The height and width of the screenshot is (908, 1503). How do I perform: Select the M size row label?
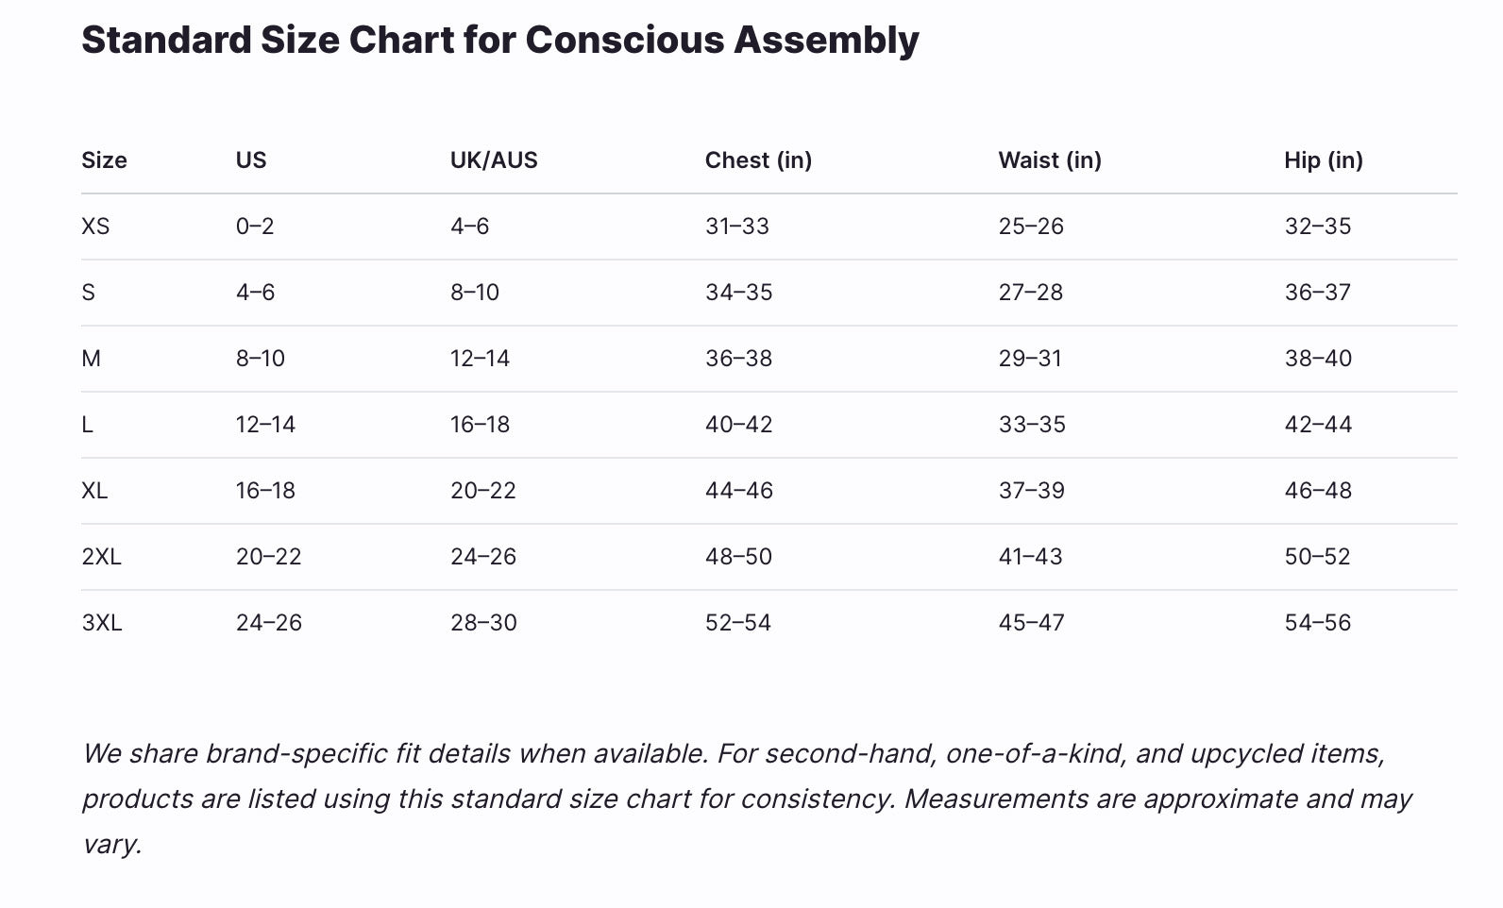pos(92,359)
